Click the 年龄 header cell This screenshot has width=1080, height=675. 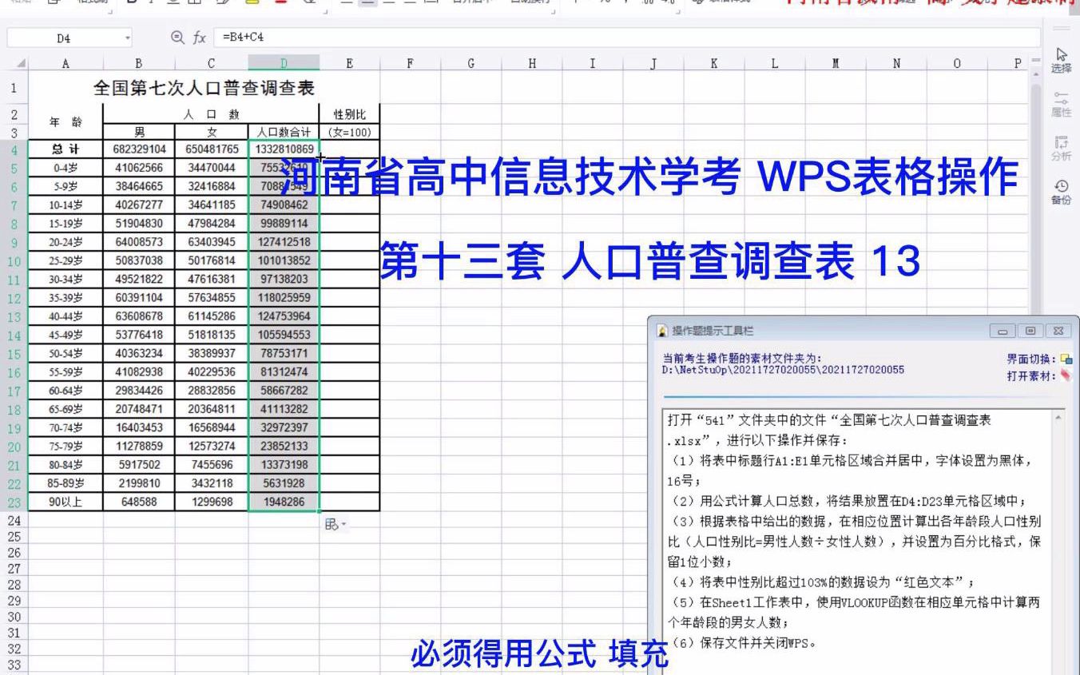pos(66,122)
